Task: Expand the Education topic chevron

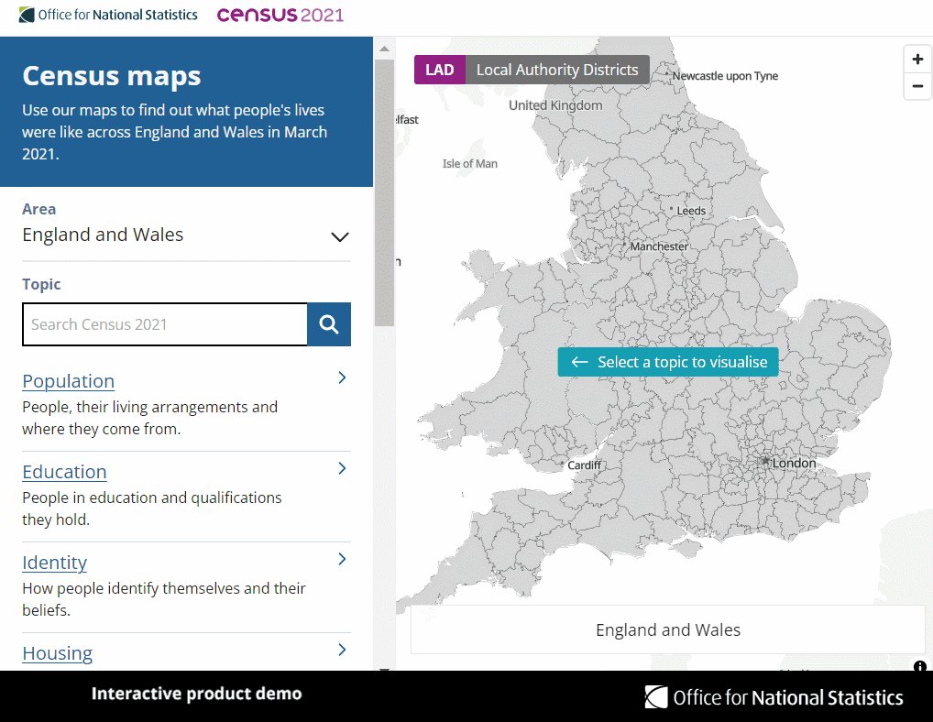Action: [x=340, y=467]
